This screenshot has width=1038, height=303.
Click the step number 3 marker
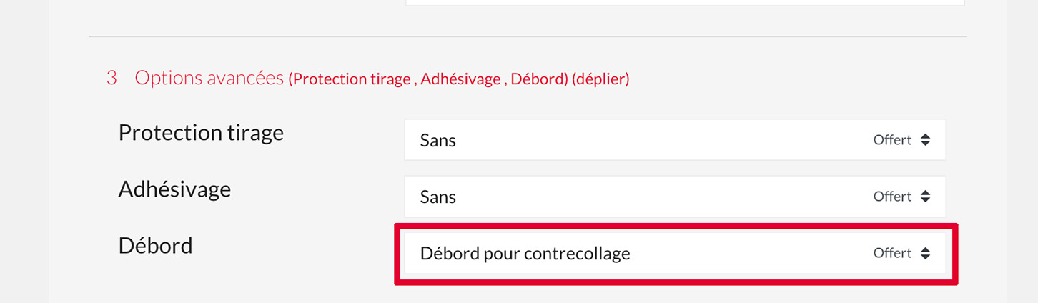coord(112,78)
